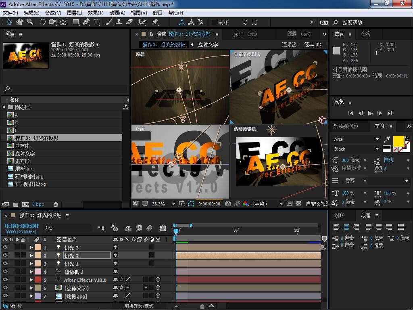Image resolution: width=413 pixels, height=310 pixels.
Task: Create a new folder in Project panel
Action: coord(16,205)
